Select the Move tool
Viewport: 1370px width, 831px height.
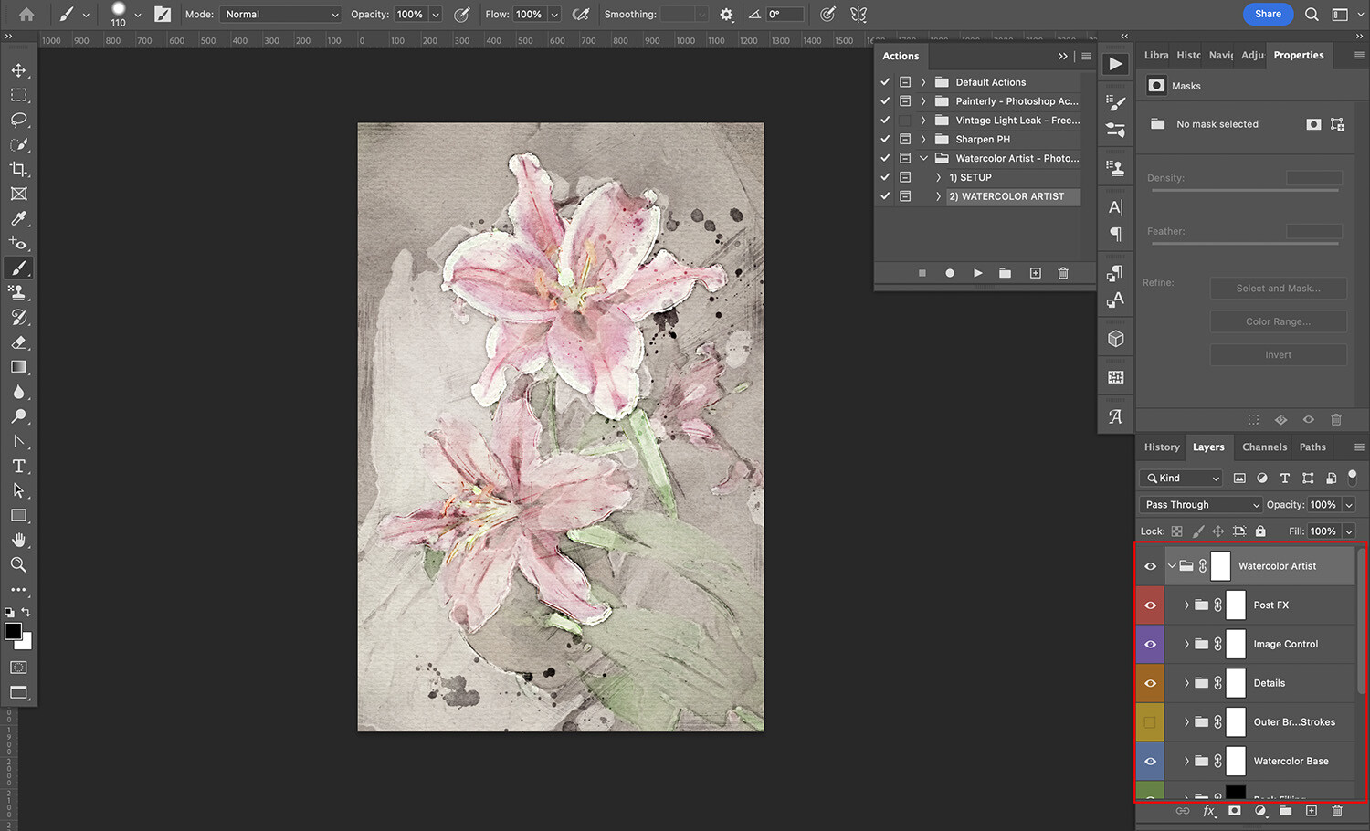tap(18, 70)
